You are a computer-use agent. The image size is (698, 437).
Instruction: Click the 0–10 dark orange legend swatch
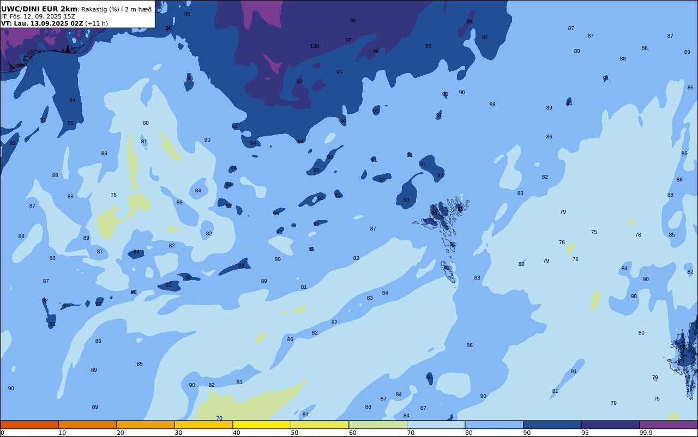[x=29, y=424]
